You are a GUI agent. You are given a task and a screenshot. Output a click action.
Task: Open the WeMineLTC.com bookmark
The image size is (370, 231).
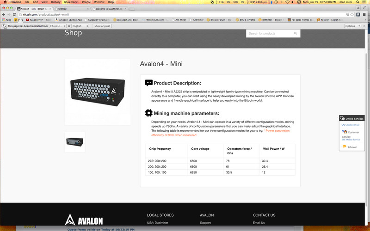155,20
